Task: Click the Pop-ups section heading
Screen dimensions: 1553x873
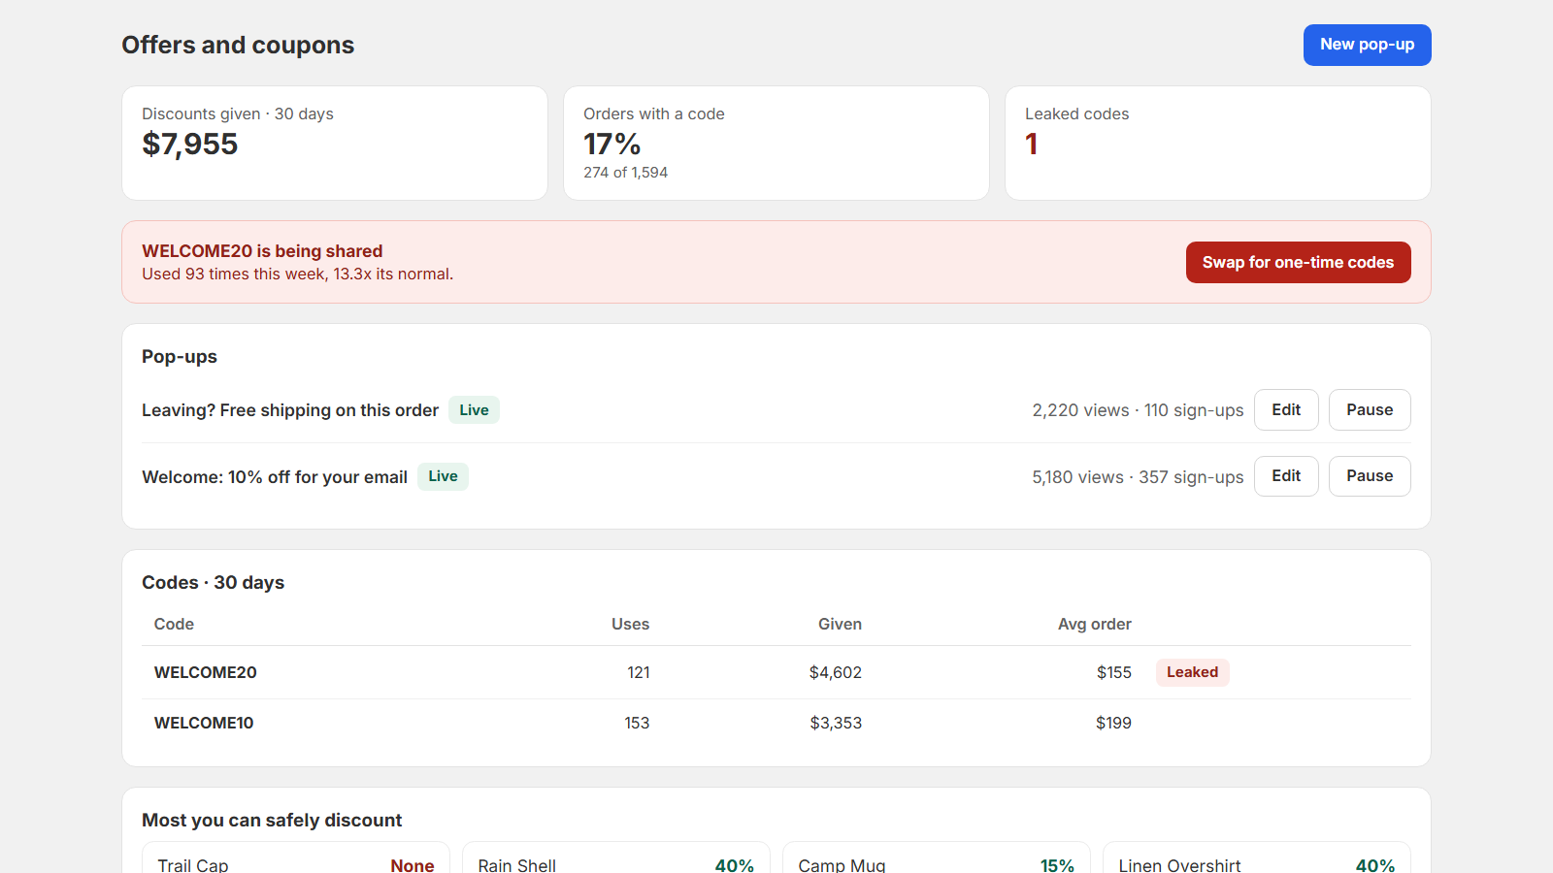Action: pos(180,357)
